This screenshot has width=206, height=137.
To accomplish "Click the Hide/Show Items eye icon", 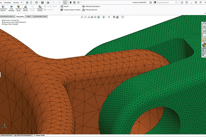I will (109, 17).
